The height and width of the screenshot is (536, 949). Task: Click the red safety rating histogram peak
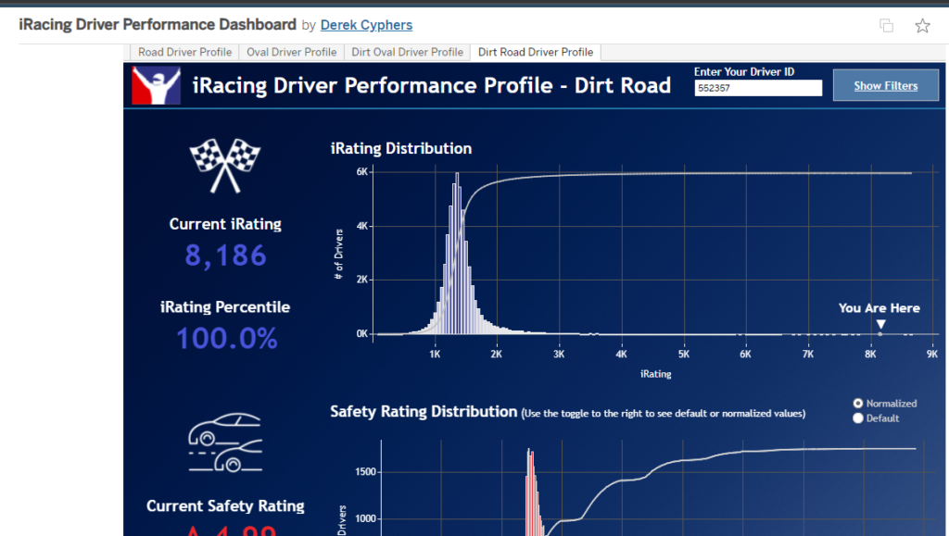pos(529,491)
